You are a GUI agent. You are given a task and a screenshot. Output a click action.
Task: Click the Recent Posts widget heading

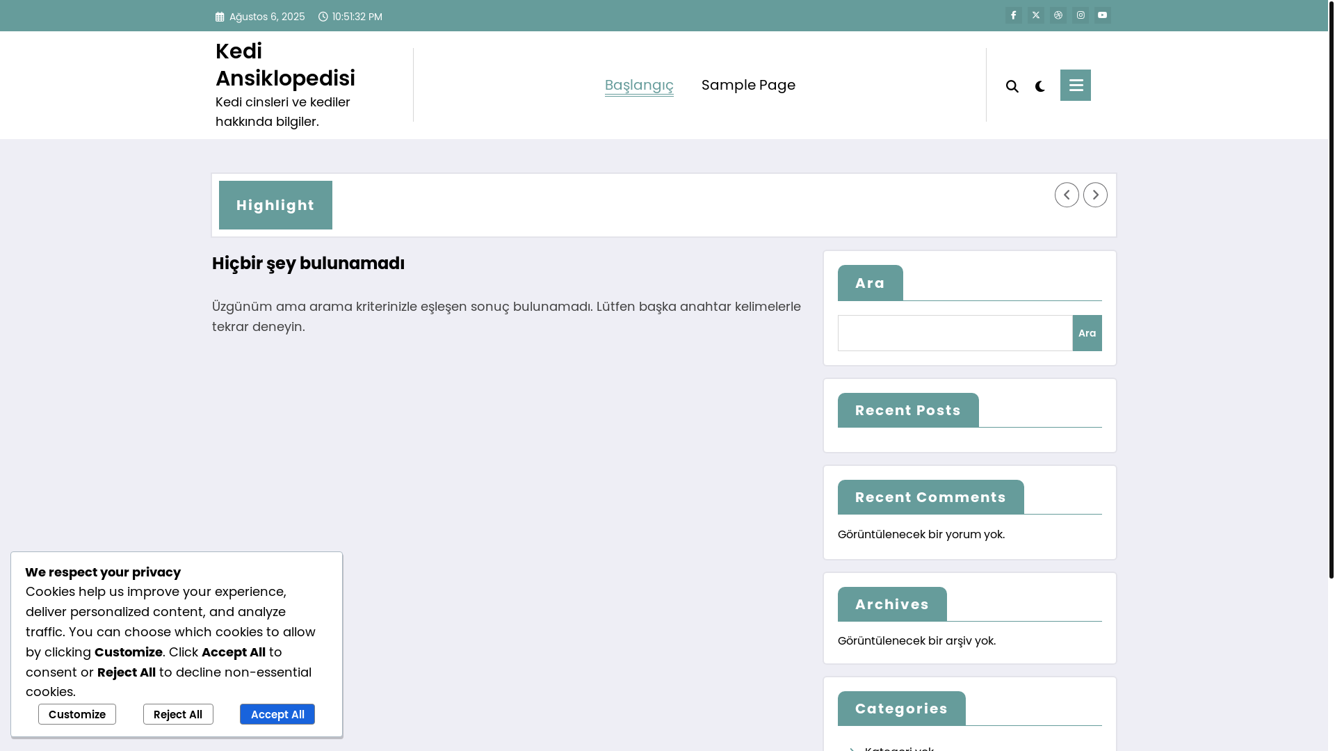click(908, 410)
